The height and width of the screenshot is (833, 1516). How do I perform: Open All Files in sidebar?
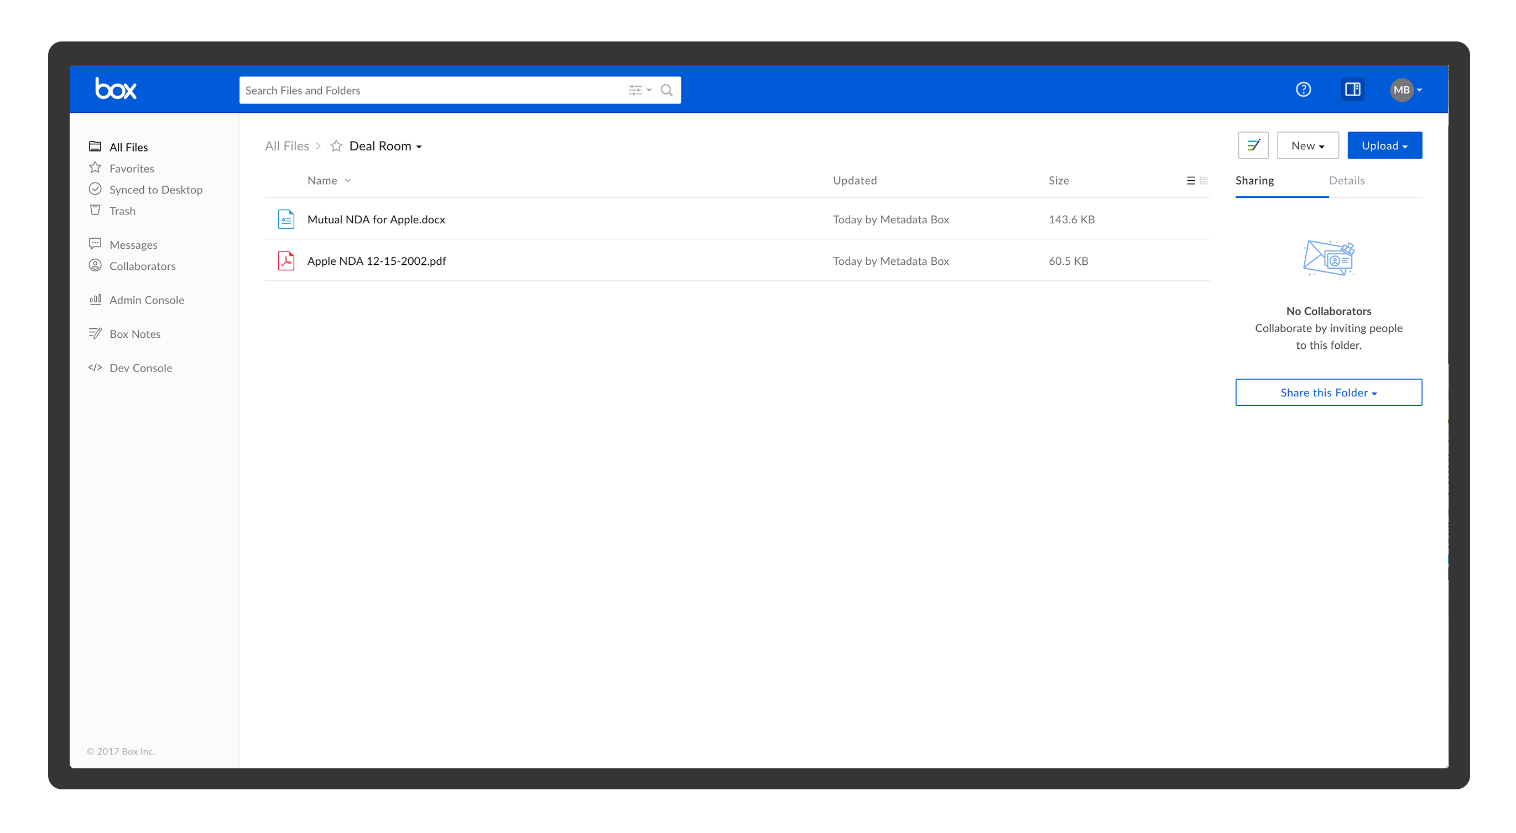128,147
